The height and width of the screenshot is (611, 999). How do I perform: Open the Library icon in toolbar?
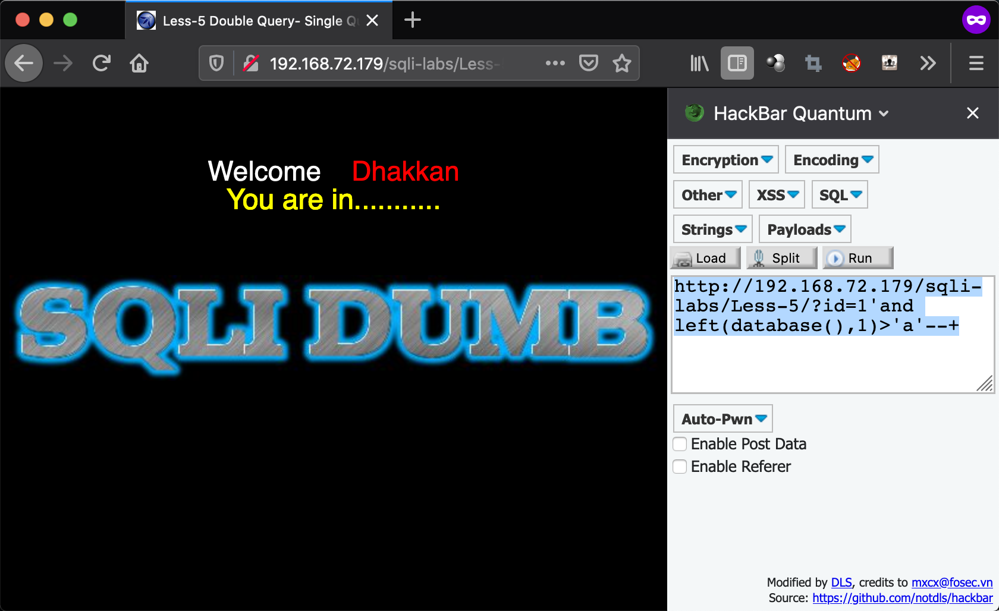[x=699, y=63]
